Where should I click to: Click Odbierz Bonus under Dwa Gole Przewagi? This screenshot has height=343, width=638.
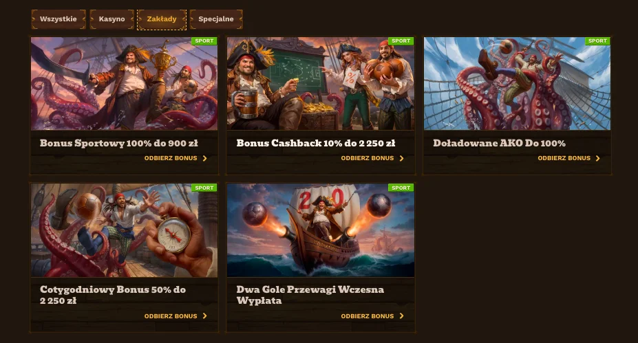point(372,316)
